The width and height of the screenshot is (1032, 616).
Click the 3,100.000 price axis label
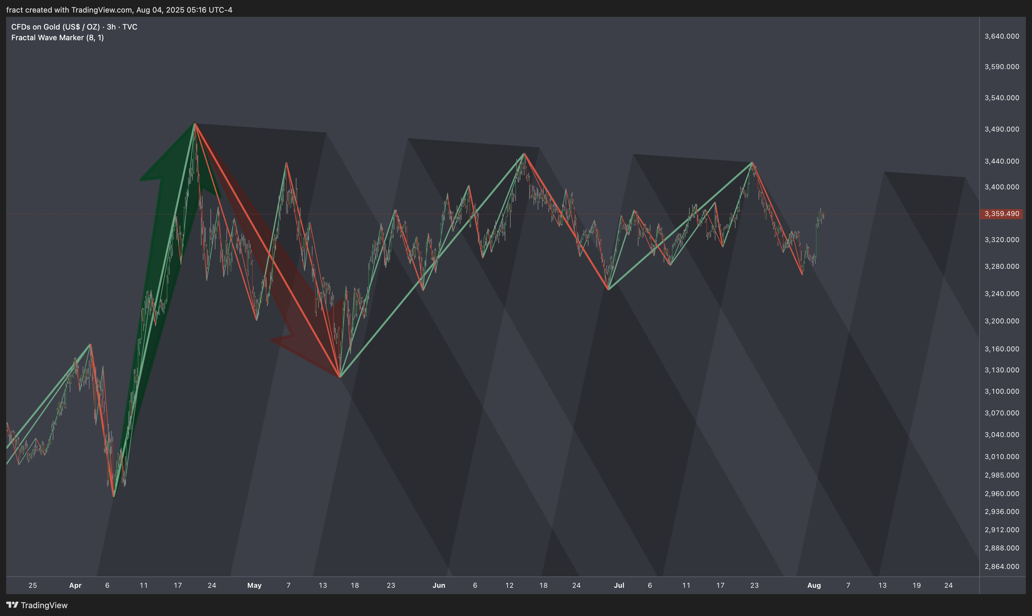tap(1002, 391)
